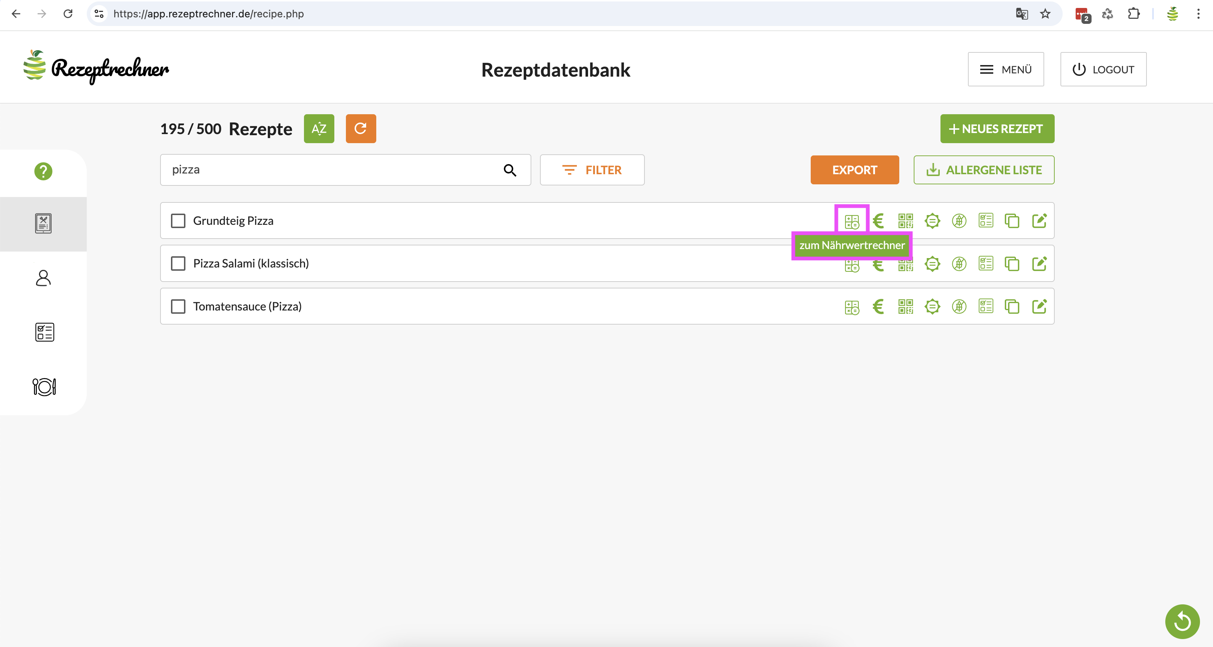Reload the page with the browser reload button

click(x=68, y=14)
